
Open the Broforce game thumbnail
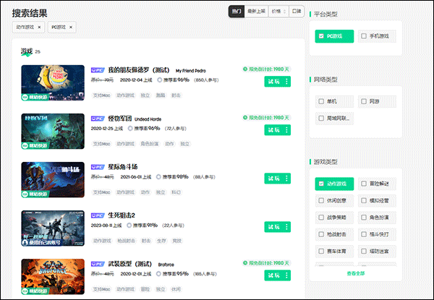(x=53, y=276)
